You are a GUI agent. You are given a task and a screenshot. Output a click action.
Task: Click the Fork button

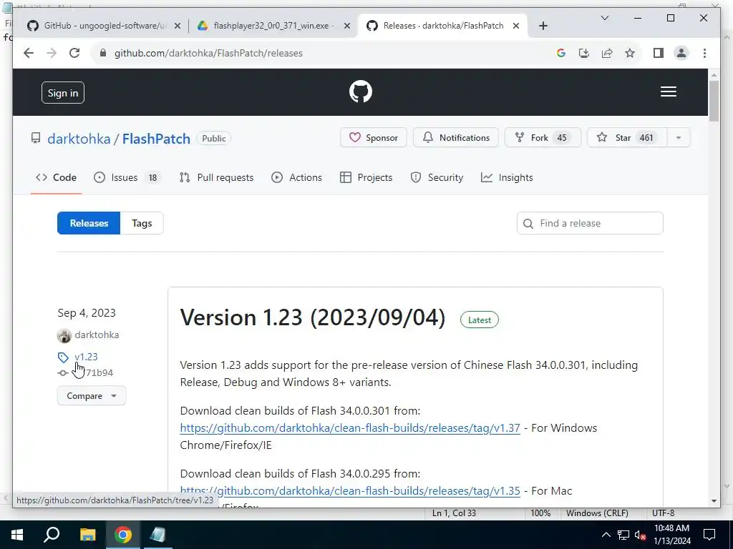pos(543,138)
